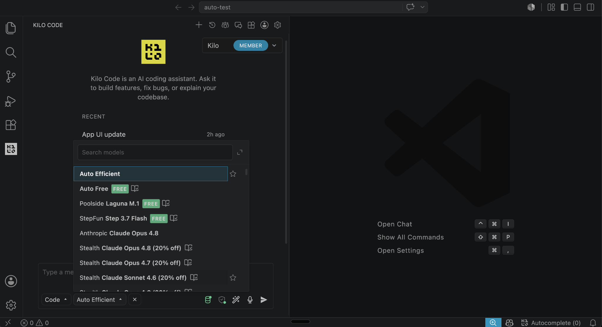
Task: Open Source Control view
Action: coord(11,76)
